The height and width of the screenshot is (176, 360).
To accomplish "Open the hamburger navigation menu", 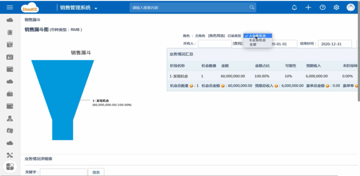I will pos(10,7).
